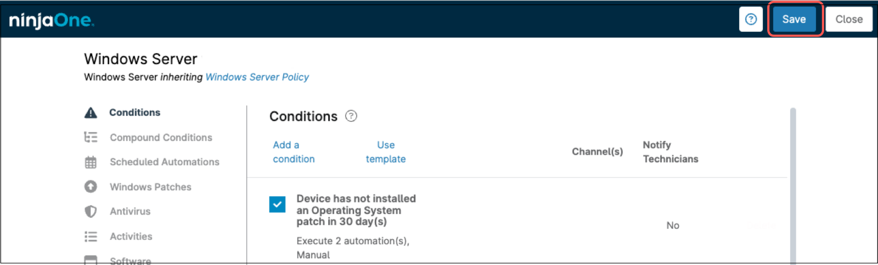Click the Use template link
Screen dimensions: 878x265
[x=386, y=152]
